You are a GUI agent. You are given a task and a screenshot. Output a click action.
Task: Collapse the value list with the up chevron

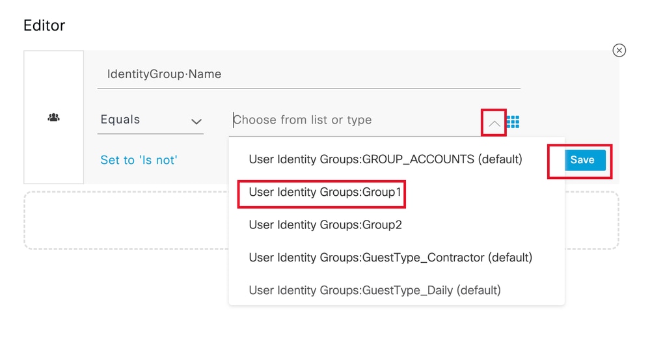494,123
